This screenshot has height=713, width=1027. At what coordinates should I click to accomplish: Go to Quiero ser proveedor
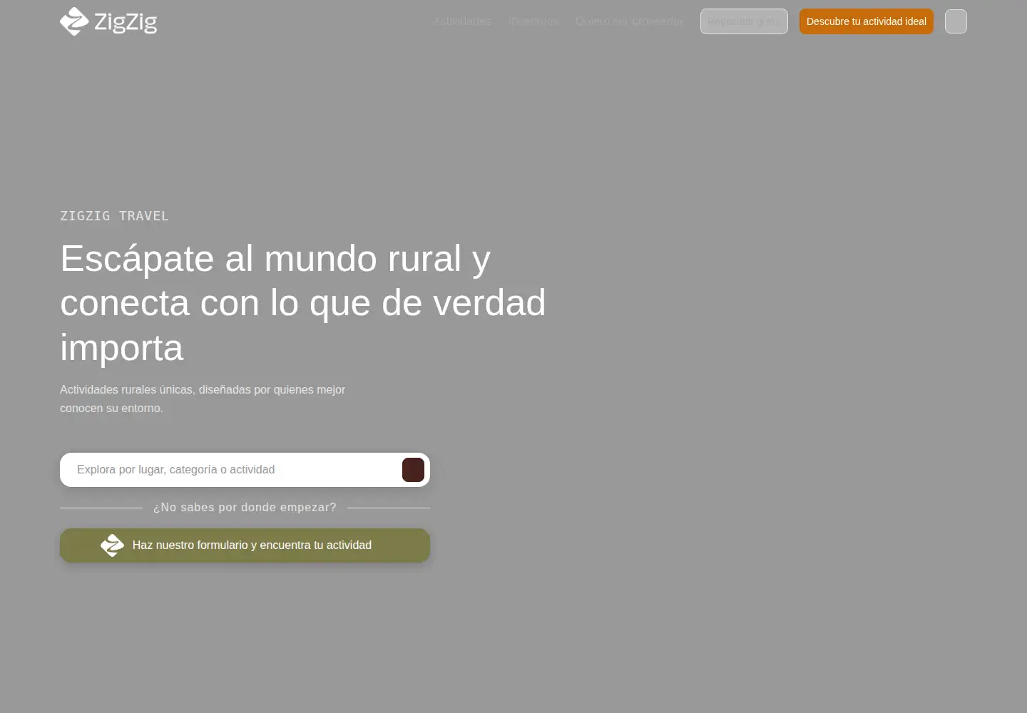(629, 21)
